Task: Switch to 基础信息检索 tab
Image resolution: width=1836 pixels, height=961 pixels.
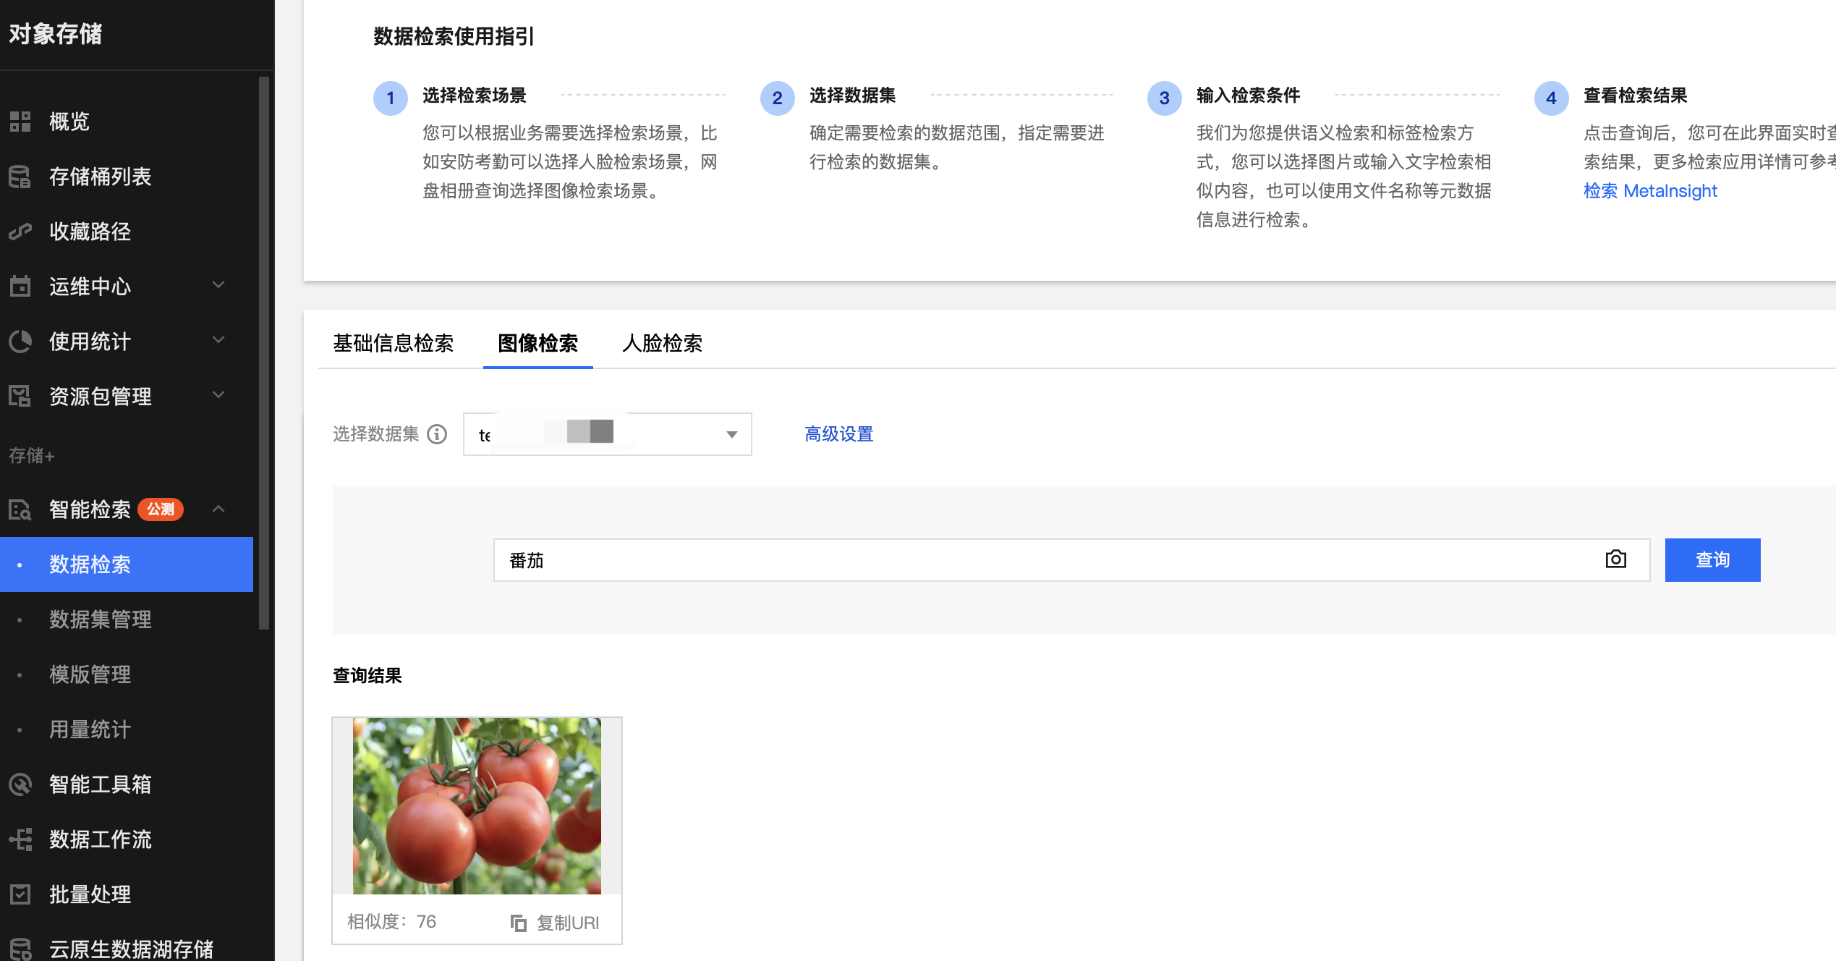Action: [x=393, y=343]
